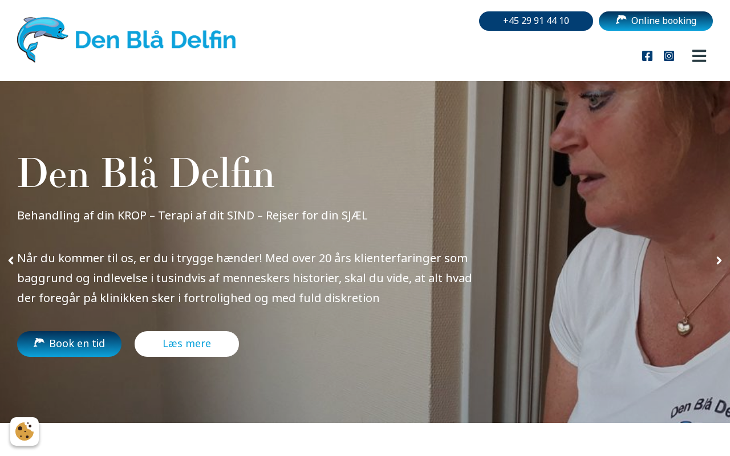
Task: Click the Den Blå logo on white shirt
Action: pos(700,410)
